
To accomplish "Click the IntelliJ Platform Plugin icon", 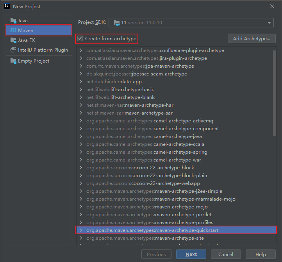I will (x=13, y=50).
